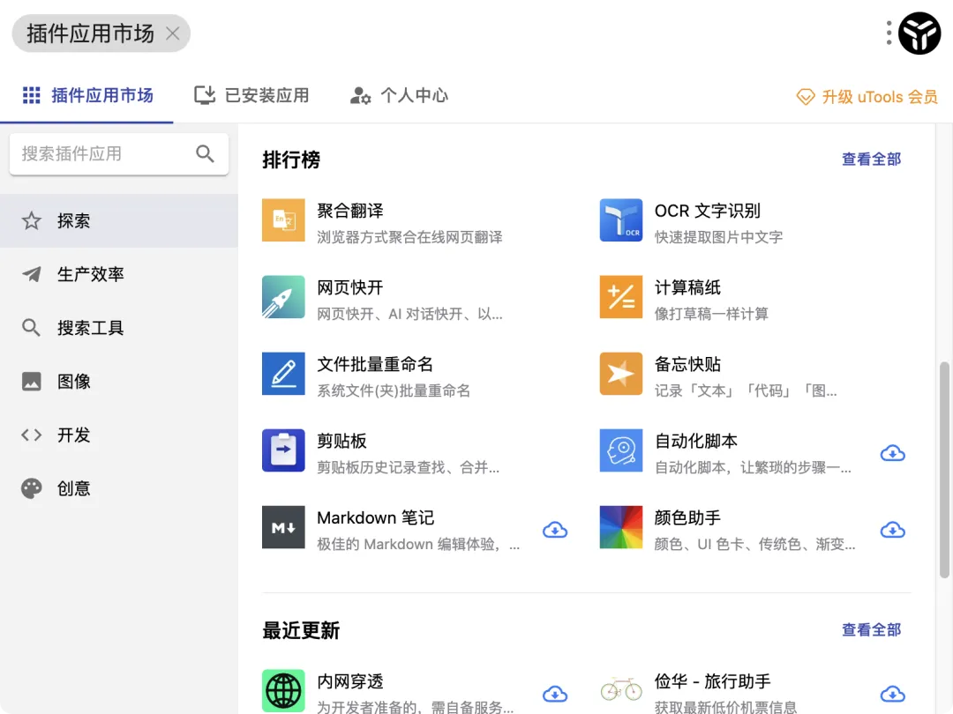
Task: Open the 内网穿透 globe icon
Action: [x=283, y=691]
